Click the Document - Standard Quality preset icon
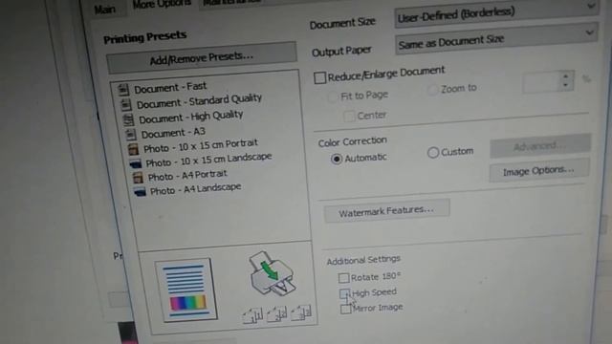Image resolution: width=612 pixels, height=344 pixels. click(x=125, y=104)
